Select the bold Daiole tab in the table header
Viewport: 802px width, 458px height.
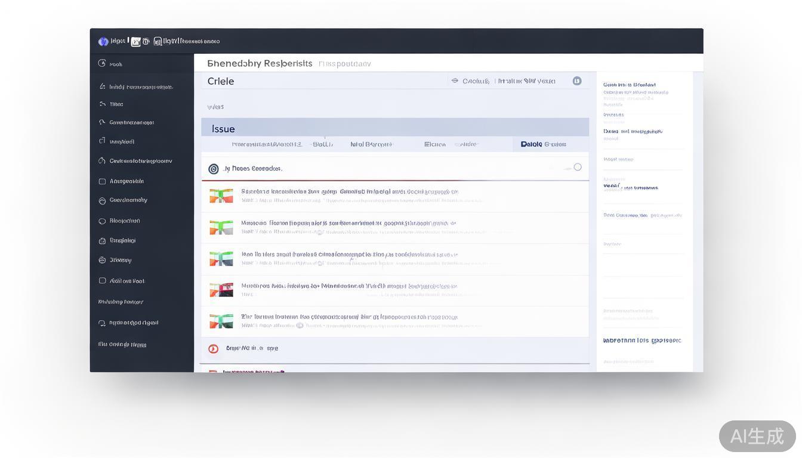tap(531, 144)
